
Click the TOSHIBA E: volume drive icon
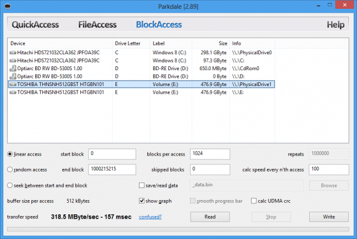[13, 93]
